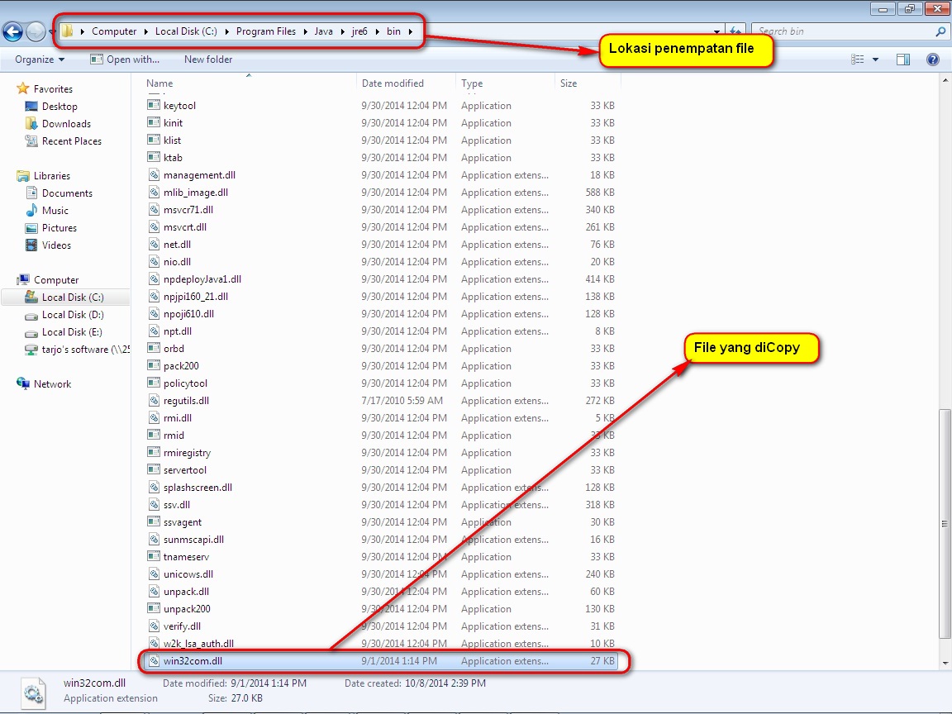The height and width of the screenshot is (714, 952).
Task: Click the Network item in sidebar
Action: 52,384
